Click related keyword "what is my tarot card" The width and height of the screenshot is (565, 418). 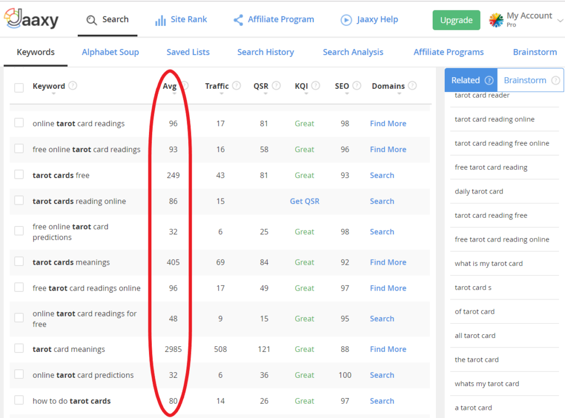489,263
